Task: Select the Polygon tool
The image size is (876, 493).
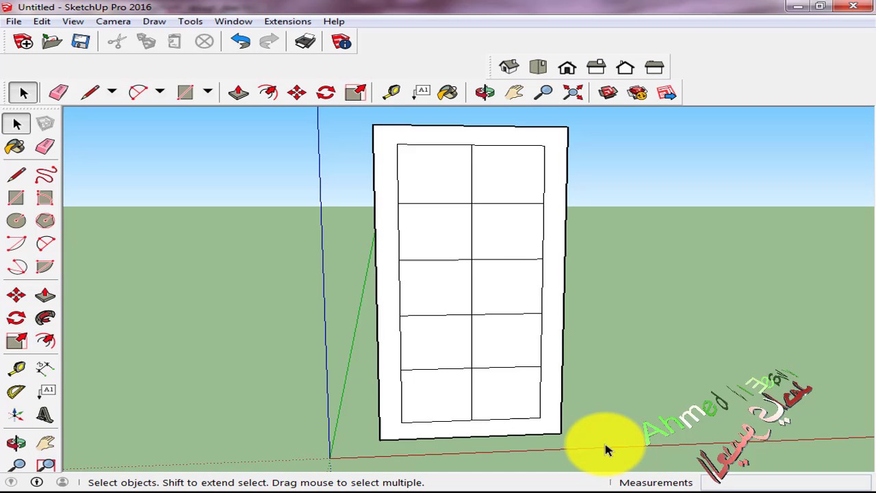Action: (45, 220)
